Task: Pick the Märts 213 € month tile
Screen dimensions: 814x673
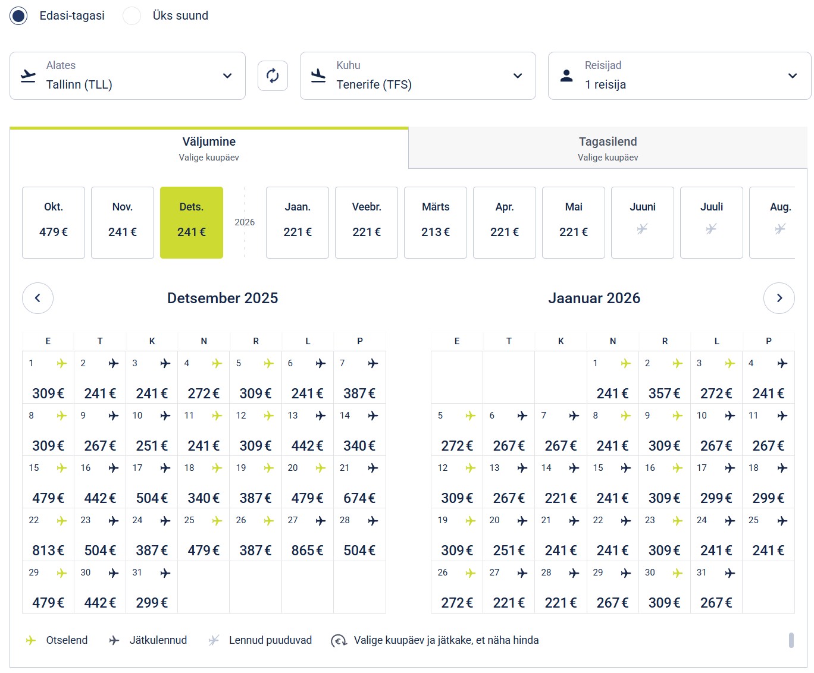Action: pos(436,222)
